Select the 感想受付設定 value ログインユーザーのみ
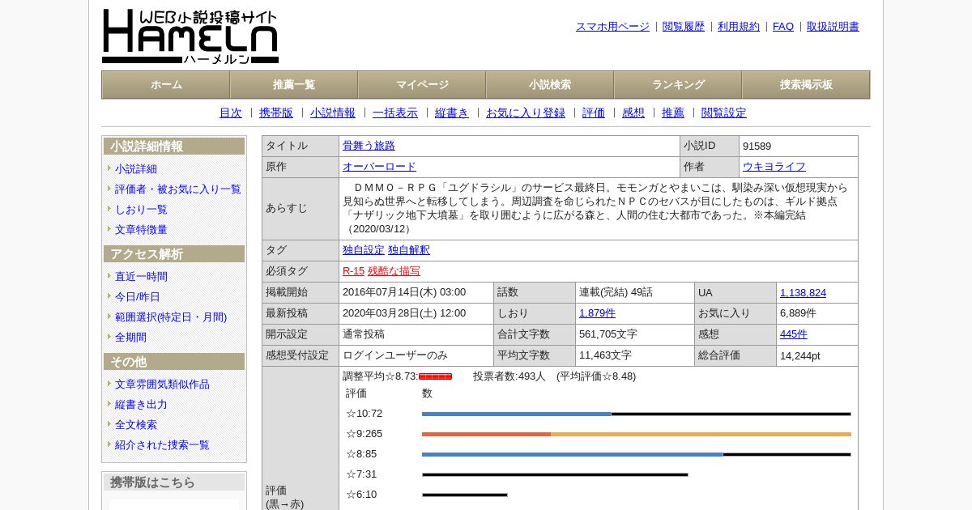The height and width of the screenshot is (510, 972). point(395,355)
